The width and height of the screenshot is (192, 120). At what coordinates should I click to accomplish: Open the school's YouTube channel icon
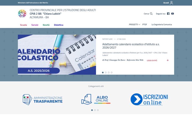click(173, 14)
